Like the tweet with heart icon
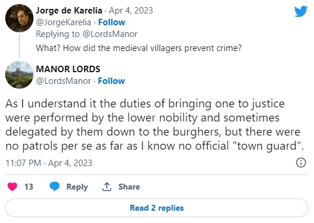The width and height of the screenshot is (314, 223). tap(12, 187)
